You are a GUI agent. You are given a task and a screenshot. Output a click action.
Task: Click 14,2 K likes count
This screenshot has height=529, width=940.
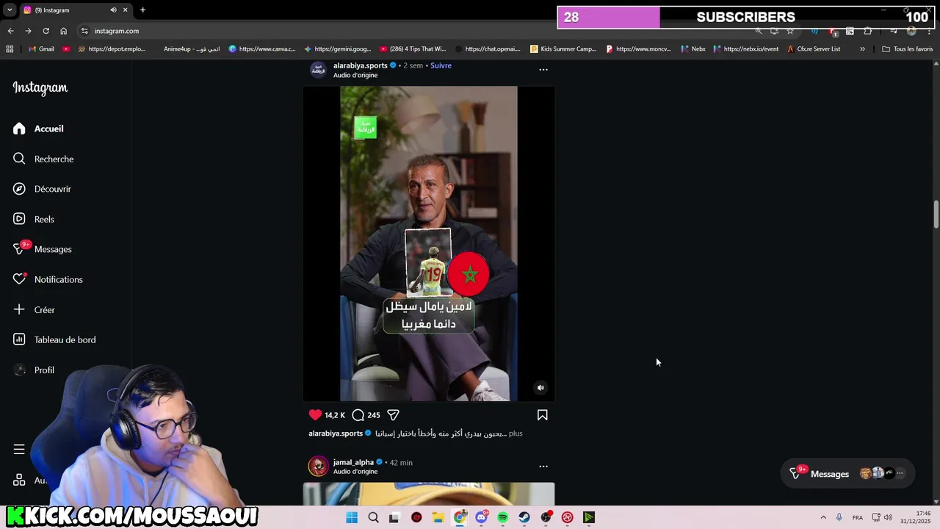335,415
